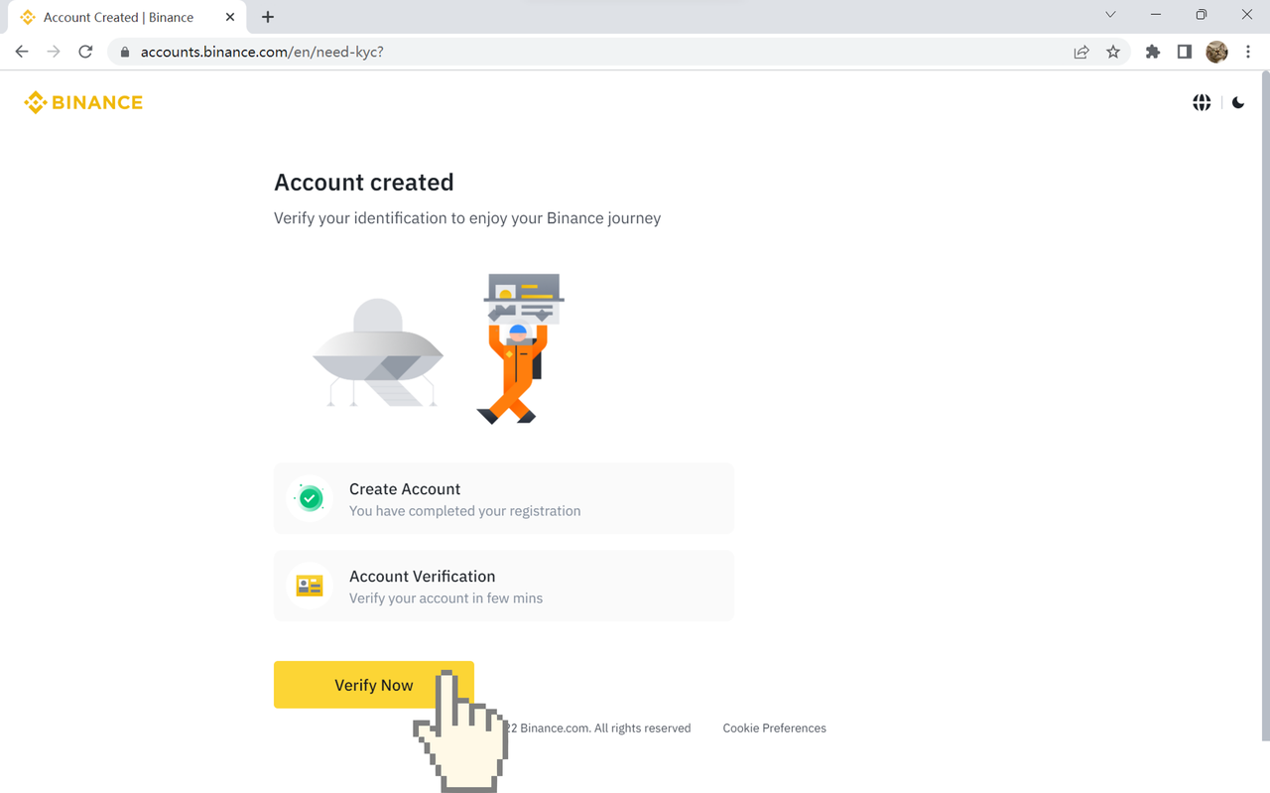The width and height of the screenshot is (1270, 793).
Task: Share this page via share icon
Action: point(1081,52)
